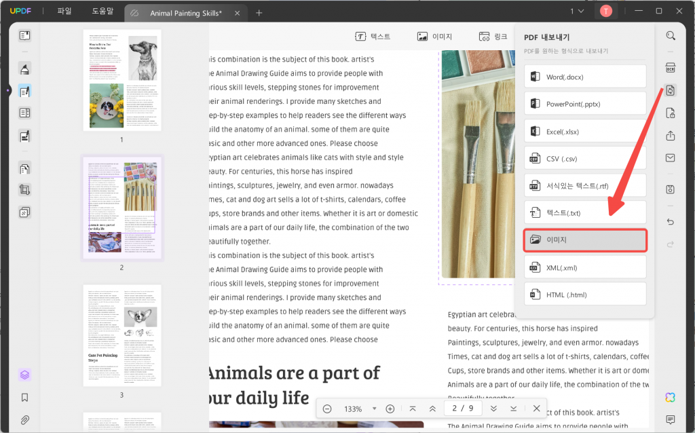Switch to Animal Painting Skills tab
Viewport: 695px width, 433px height.
click(x=184, y=12)
